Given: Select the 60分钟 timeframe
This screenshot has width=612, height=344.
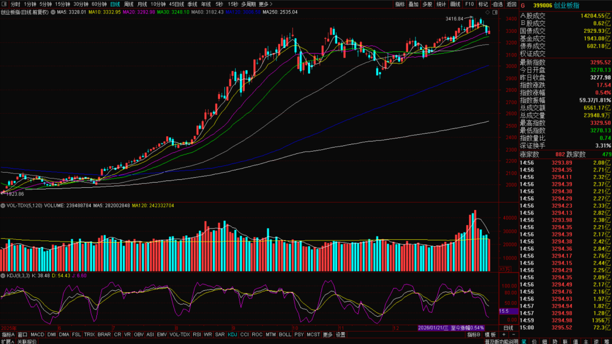Looking at the screenshot, I should pos(99,4).
